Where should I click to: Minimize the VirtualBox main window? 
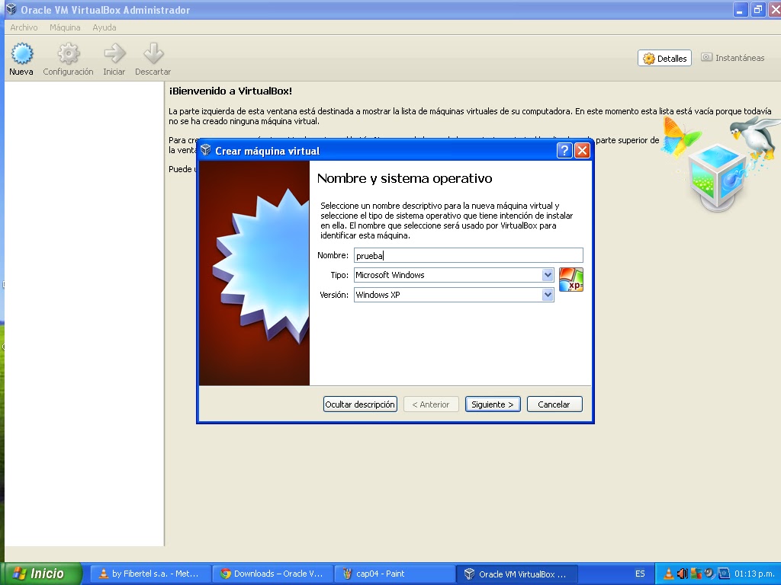pyautogui.click(x=740, y=9)
